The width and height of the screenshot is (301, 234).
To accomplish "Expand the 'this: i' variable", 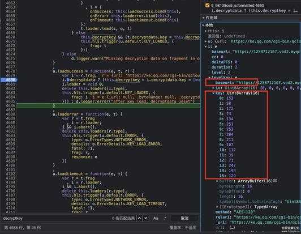I will point(205,31).
